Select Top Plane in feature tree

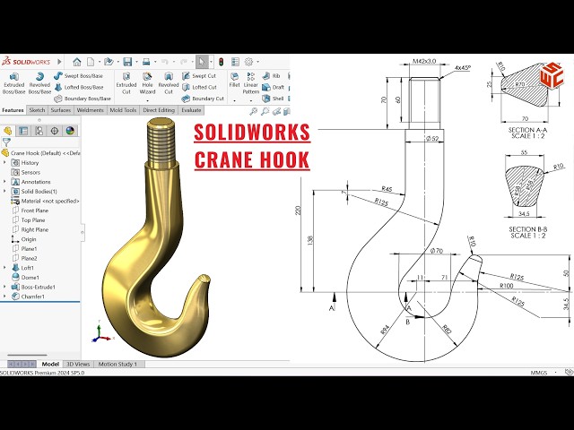coord(29,219)
